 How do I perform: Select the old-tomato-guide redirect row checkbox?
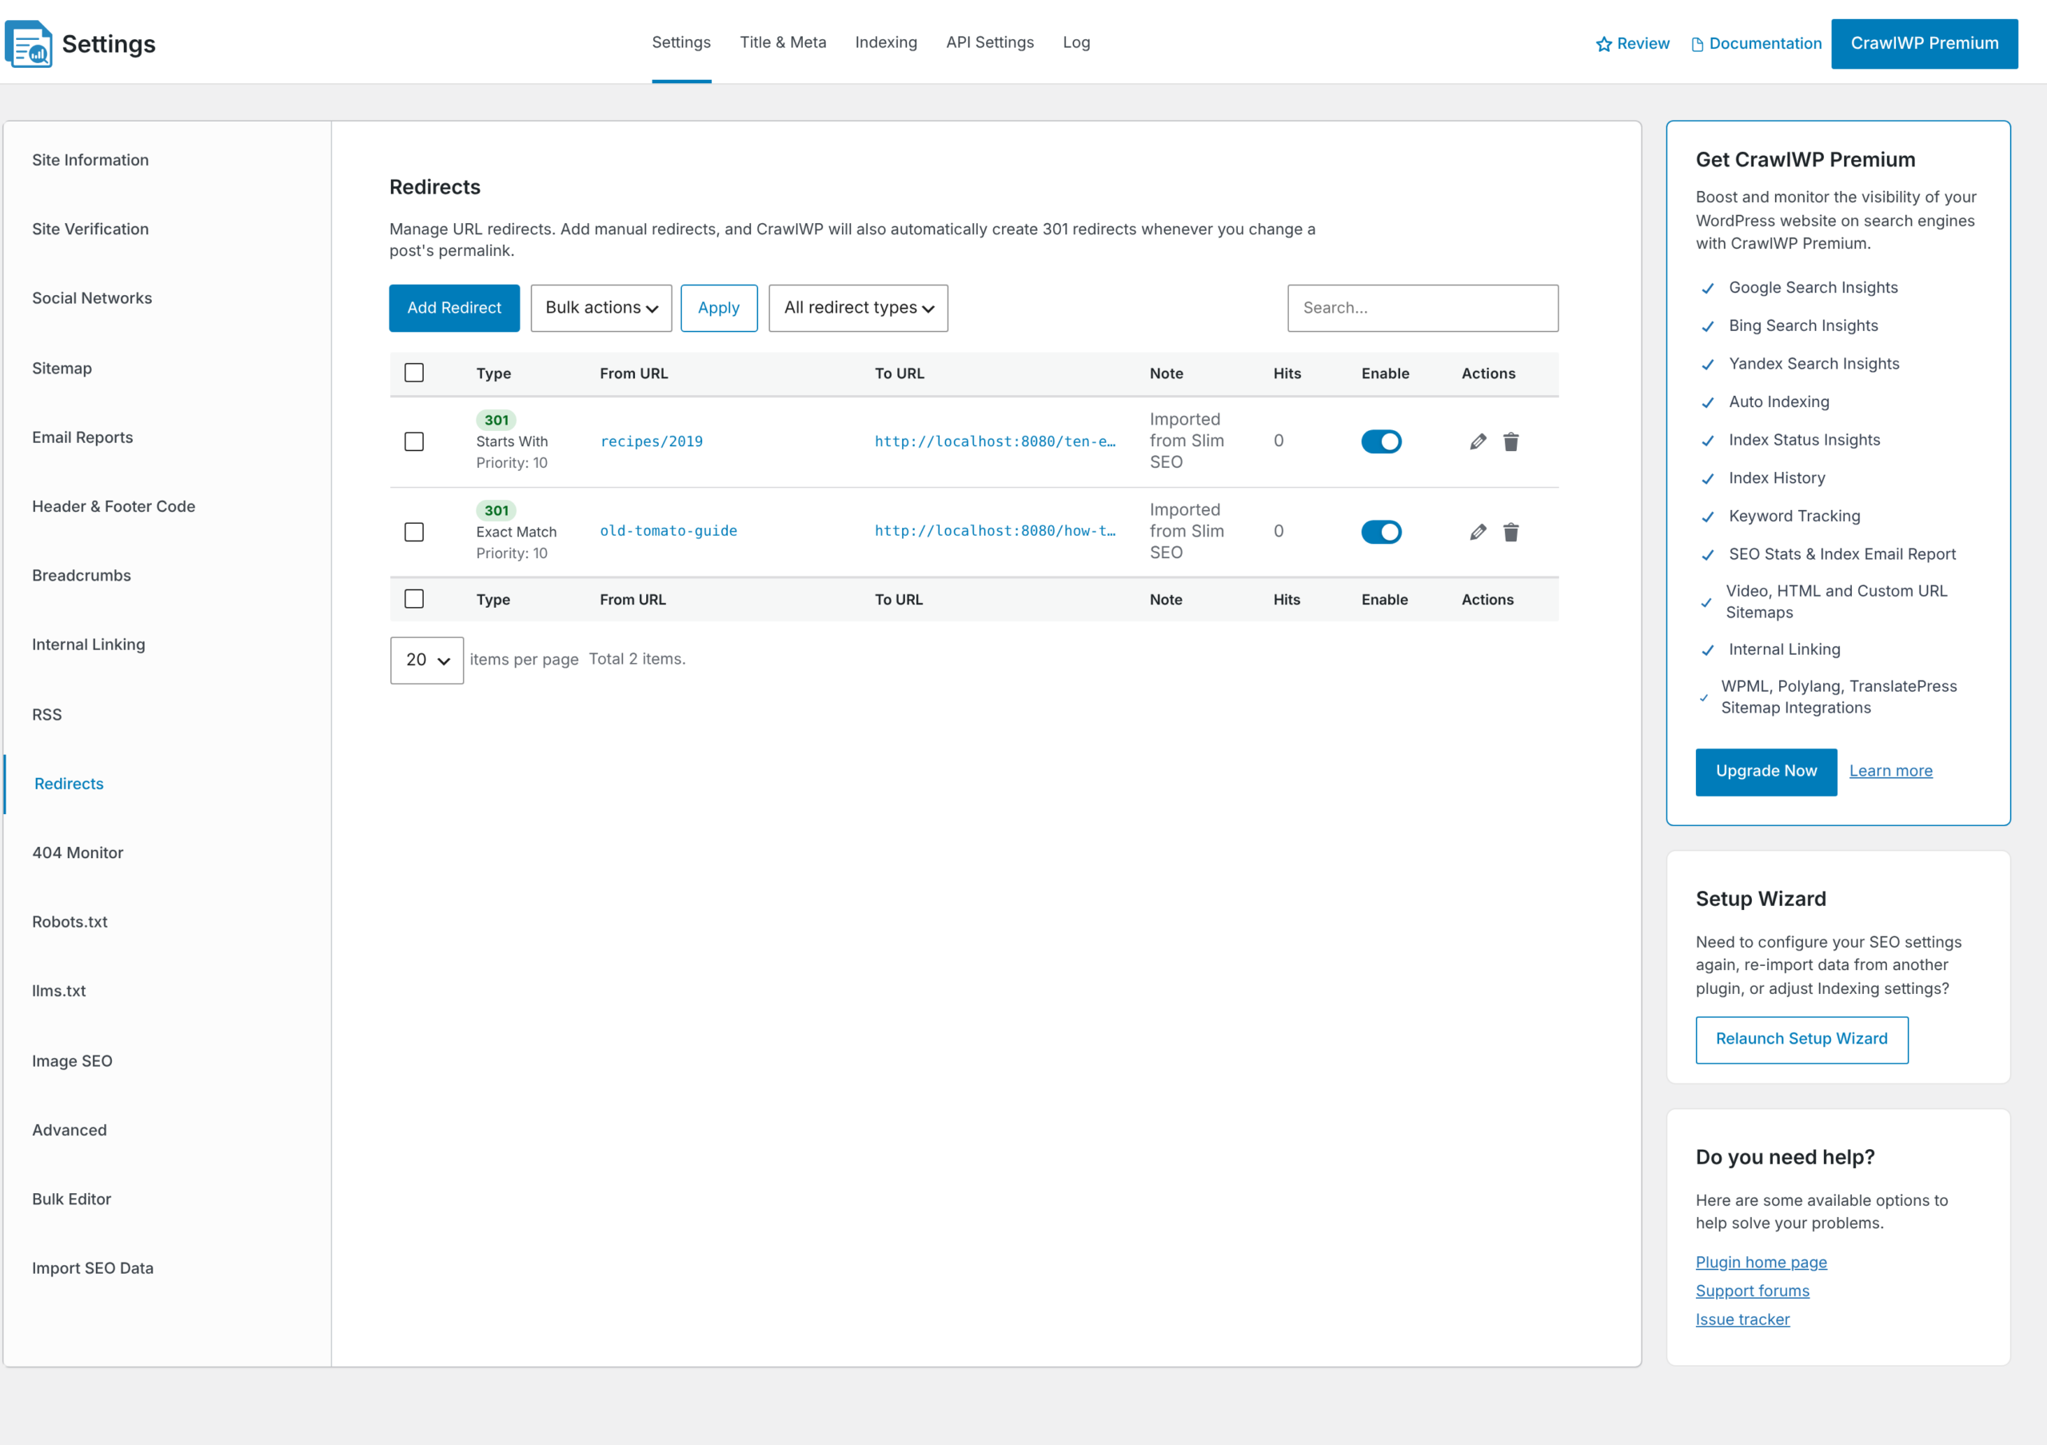(x=413, y=533)
